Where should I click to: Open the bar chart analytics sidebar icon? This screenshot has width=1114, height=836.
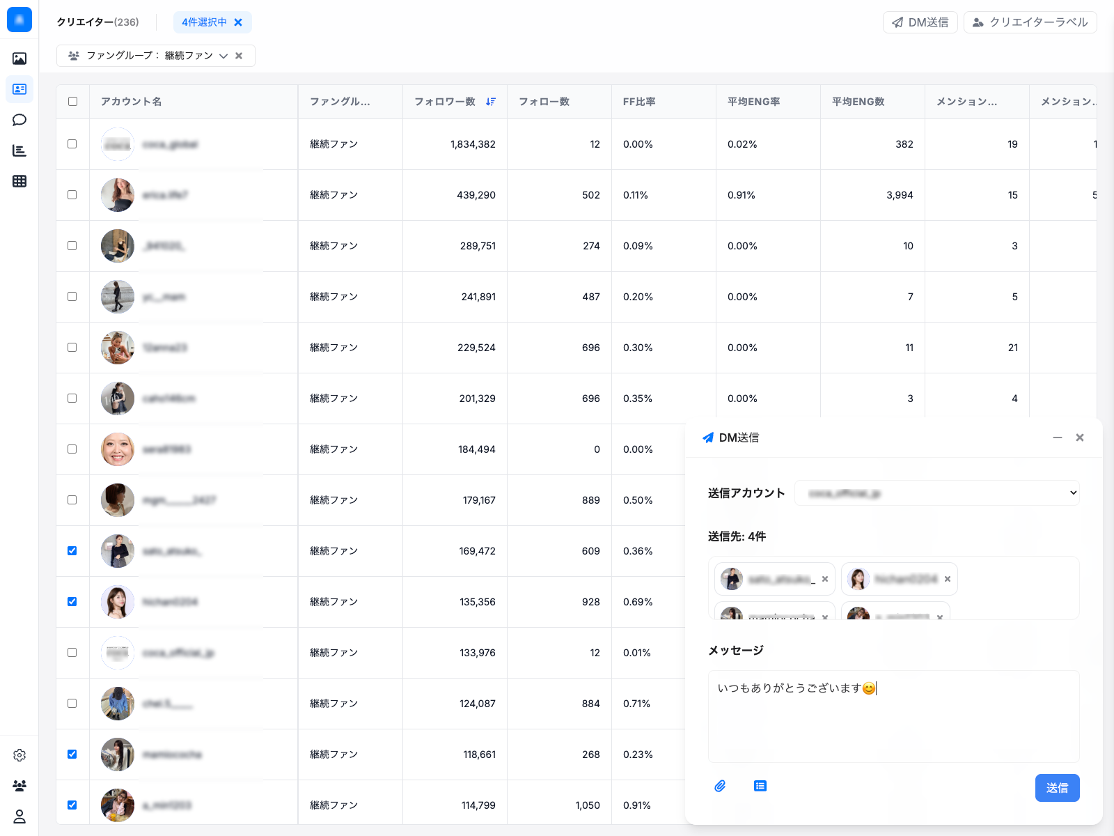tap(19, 150)
